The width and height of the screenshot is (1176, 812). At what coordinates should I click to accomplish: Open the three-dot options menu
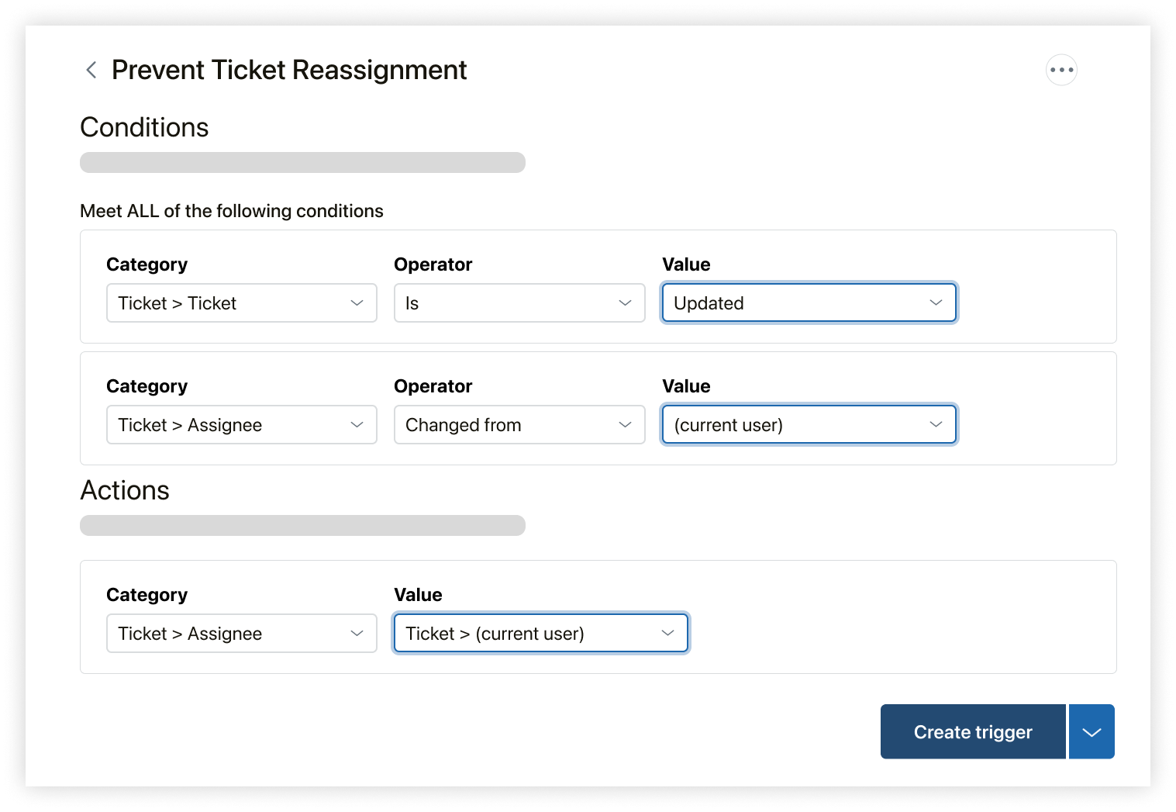click(1061, 70)
